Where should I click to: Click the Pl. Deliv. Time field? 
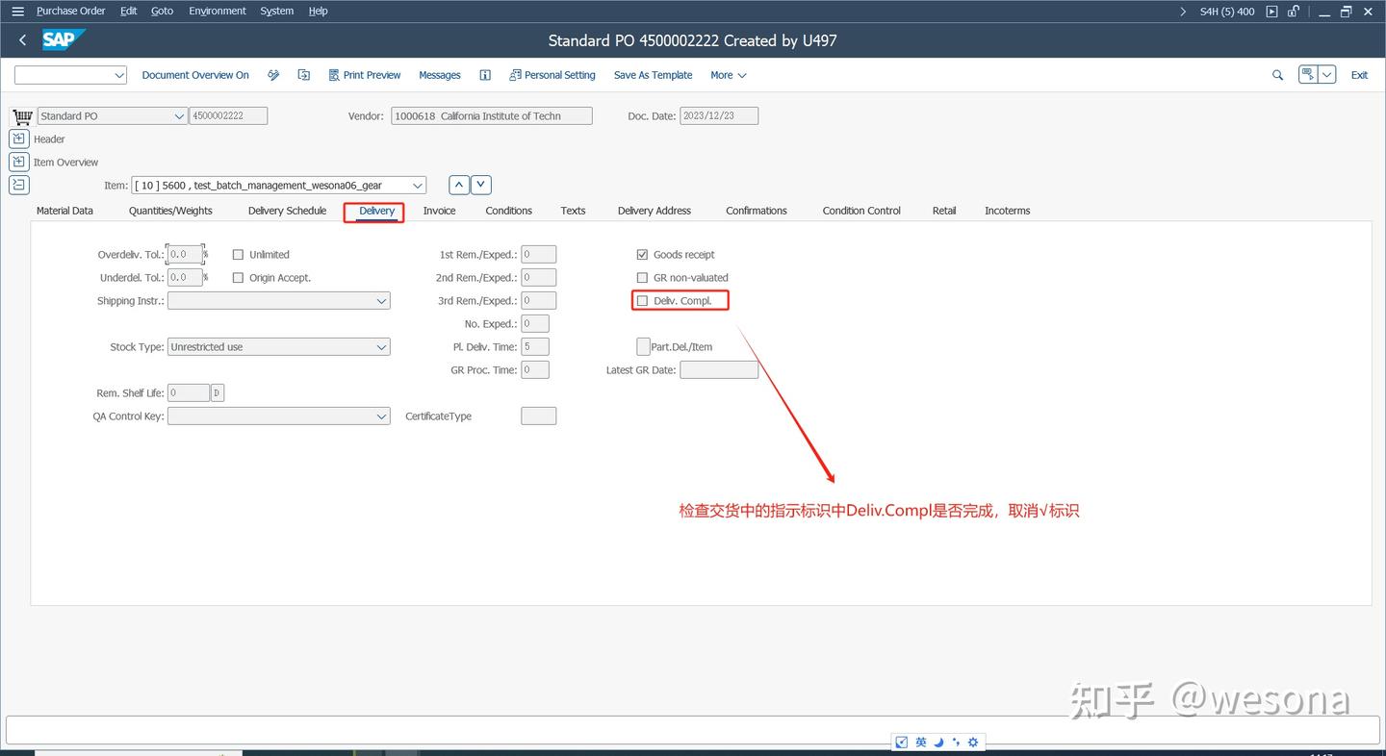(x=535, y=347)
